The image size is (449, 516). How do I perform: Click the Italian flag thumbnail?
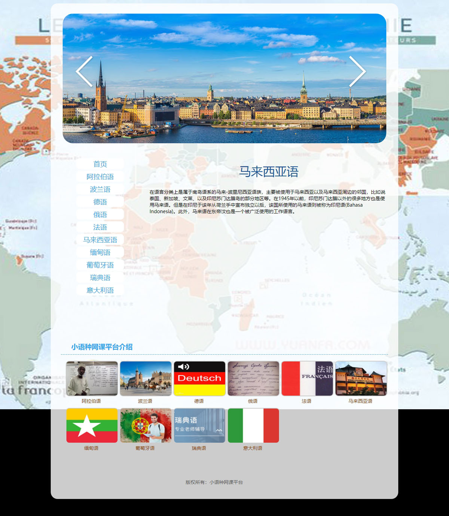click(253, 426)
